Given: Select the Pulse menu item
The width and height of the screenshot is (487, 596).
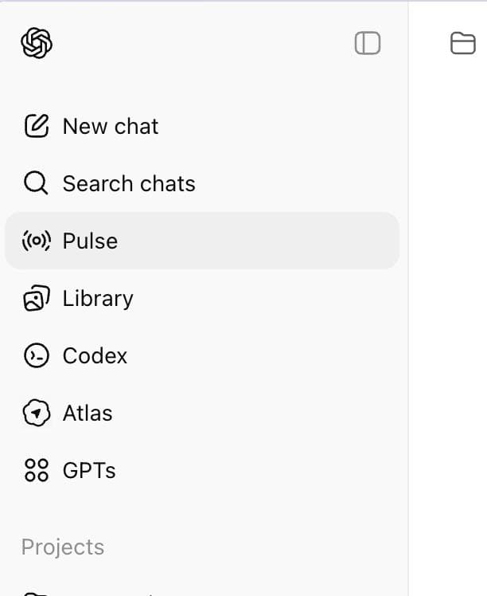Looking at the screenshot, I should click(x=202, y=241).
